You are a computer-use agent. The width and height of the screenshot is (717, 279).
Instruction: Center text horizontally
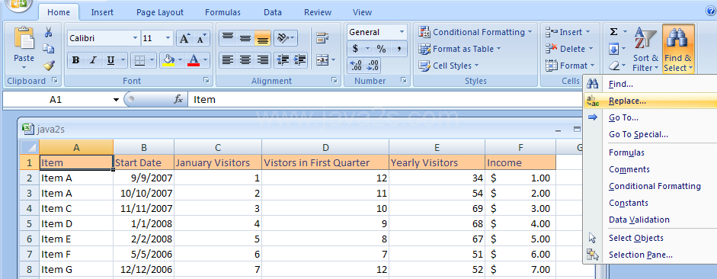pyautogui.click(x=245, y=60)
